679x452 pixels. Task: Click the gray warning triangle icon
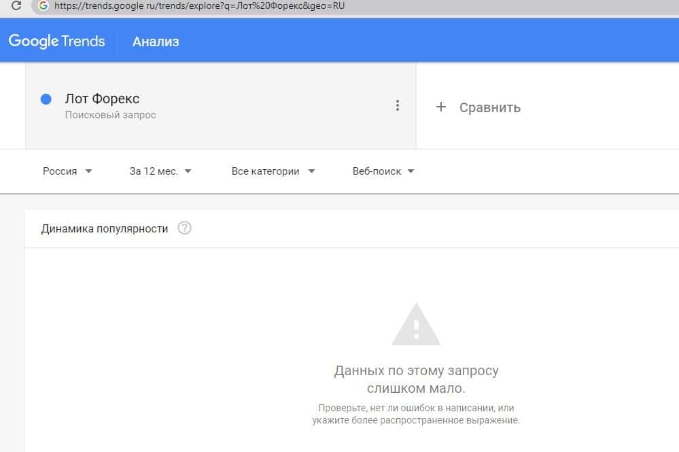point(416,325)
